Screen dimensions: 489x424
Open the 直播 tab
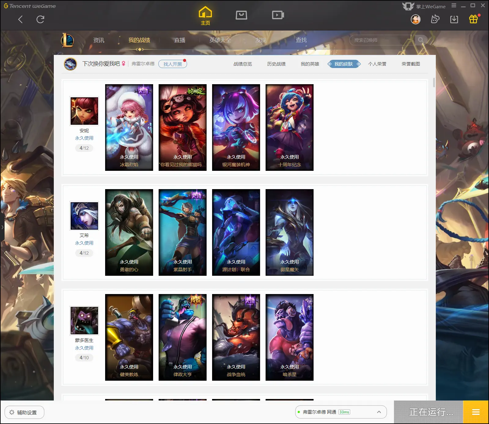180,40
